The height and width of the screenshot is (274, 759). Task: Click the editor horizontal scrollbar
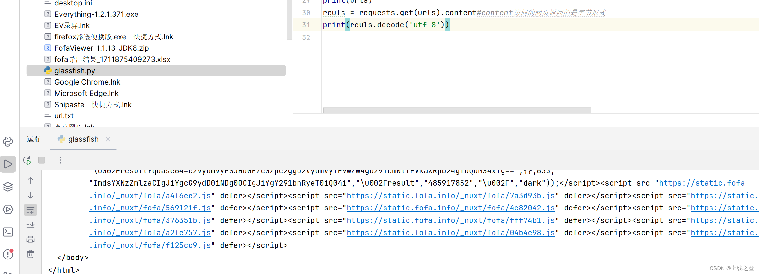(457, 110)
